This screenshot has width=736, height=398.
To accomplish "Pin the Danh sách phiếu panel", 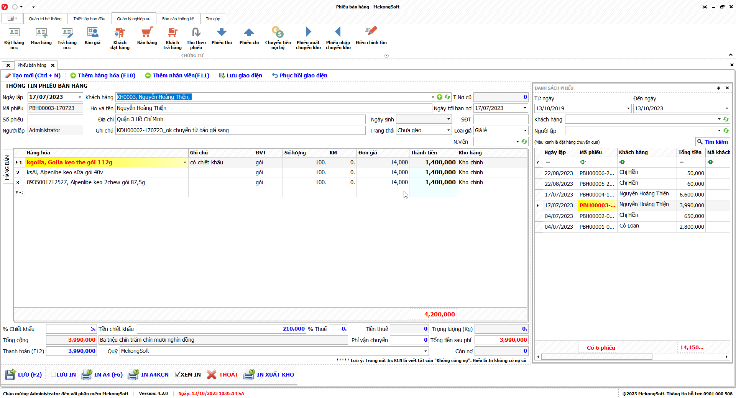I will tap(718, 88).
